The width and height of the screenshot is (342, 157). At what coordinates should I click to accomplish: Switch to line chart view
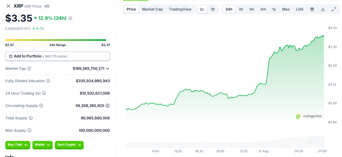click(202, 9)
